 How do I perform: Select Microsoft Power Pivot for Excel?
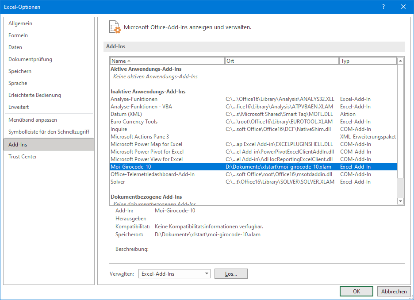[253, 152]
